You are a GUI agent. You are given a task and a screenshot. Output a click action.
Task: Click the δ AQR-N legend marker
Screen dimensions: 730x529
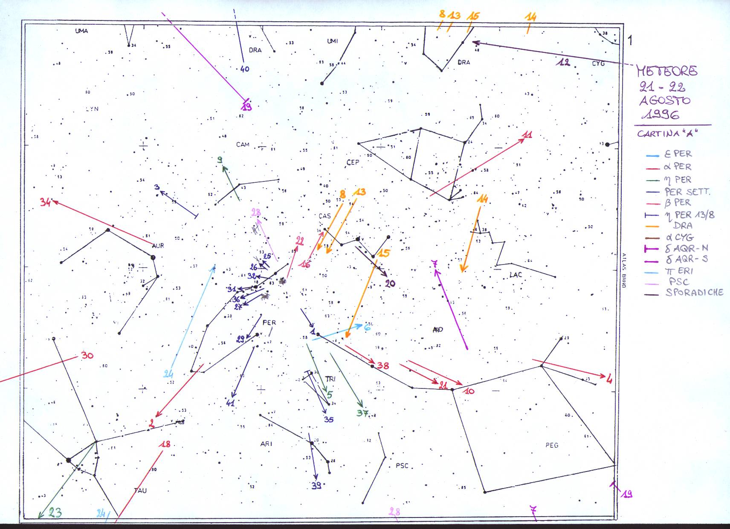pos(652,249)
